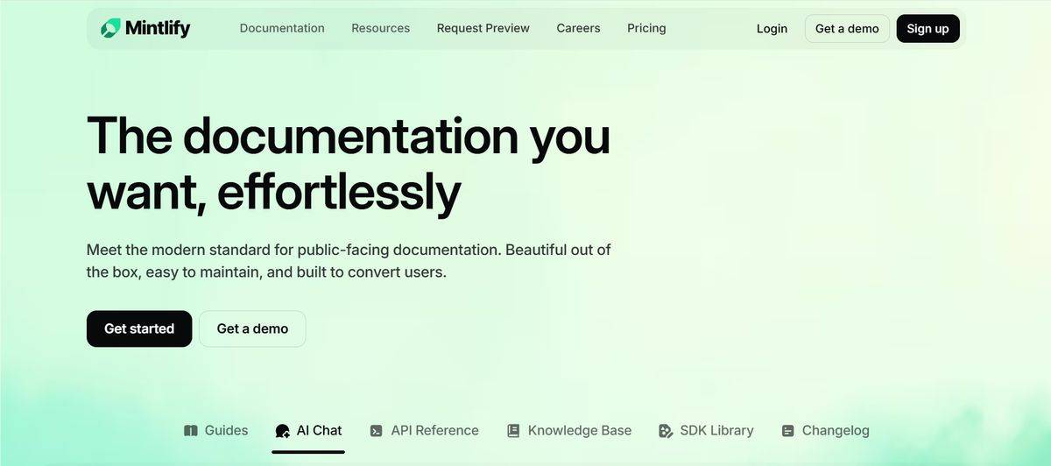The height and width of the screenshot is (466, 1051).
Task: Click paragraph starting "Meet the modern standard"
Action: pyautogui.click(x=349, y=261)
